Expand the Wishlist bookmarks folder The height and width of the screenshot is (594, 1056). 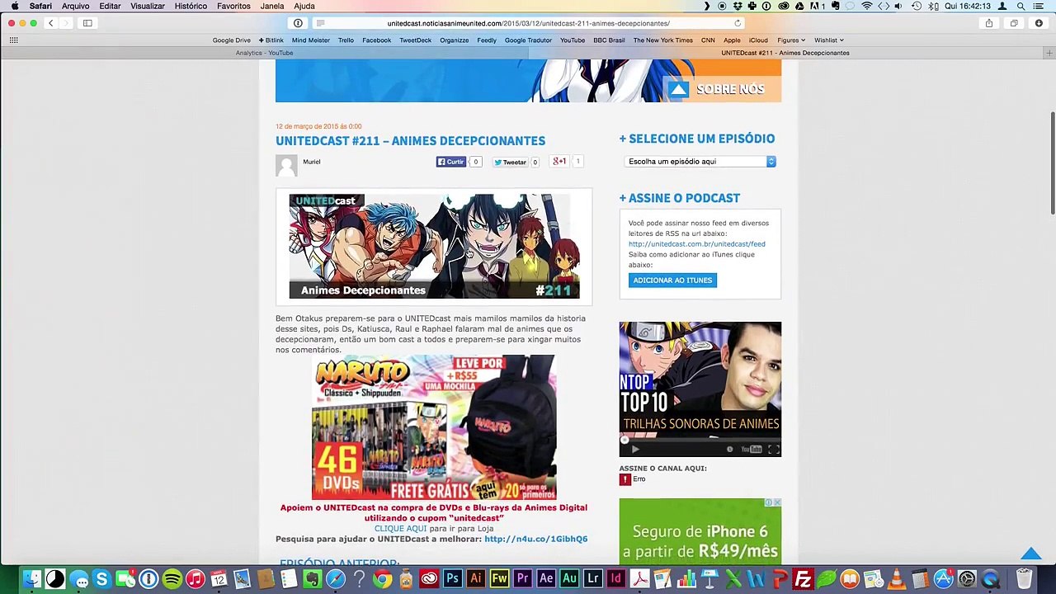click(828, 40)
